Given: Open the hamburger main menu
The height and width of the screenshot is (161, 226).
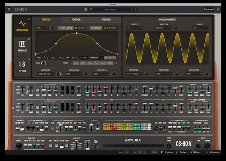Looking at the screenshot, I should (9, 10).
